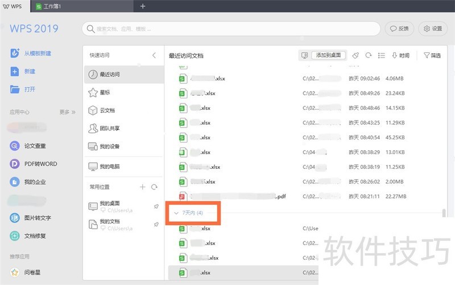The height and width of the screenshot is (285, 455).
Task: Click the 新建 label text
Action: tap(30, 72)
